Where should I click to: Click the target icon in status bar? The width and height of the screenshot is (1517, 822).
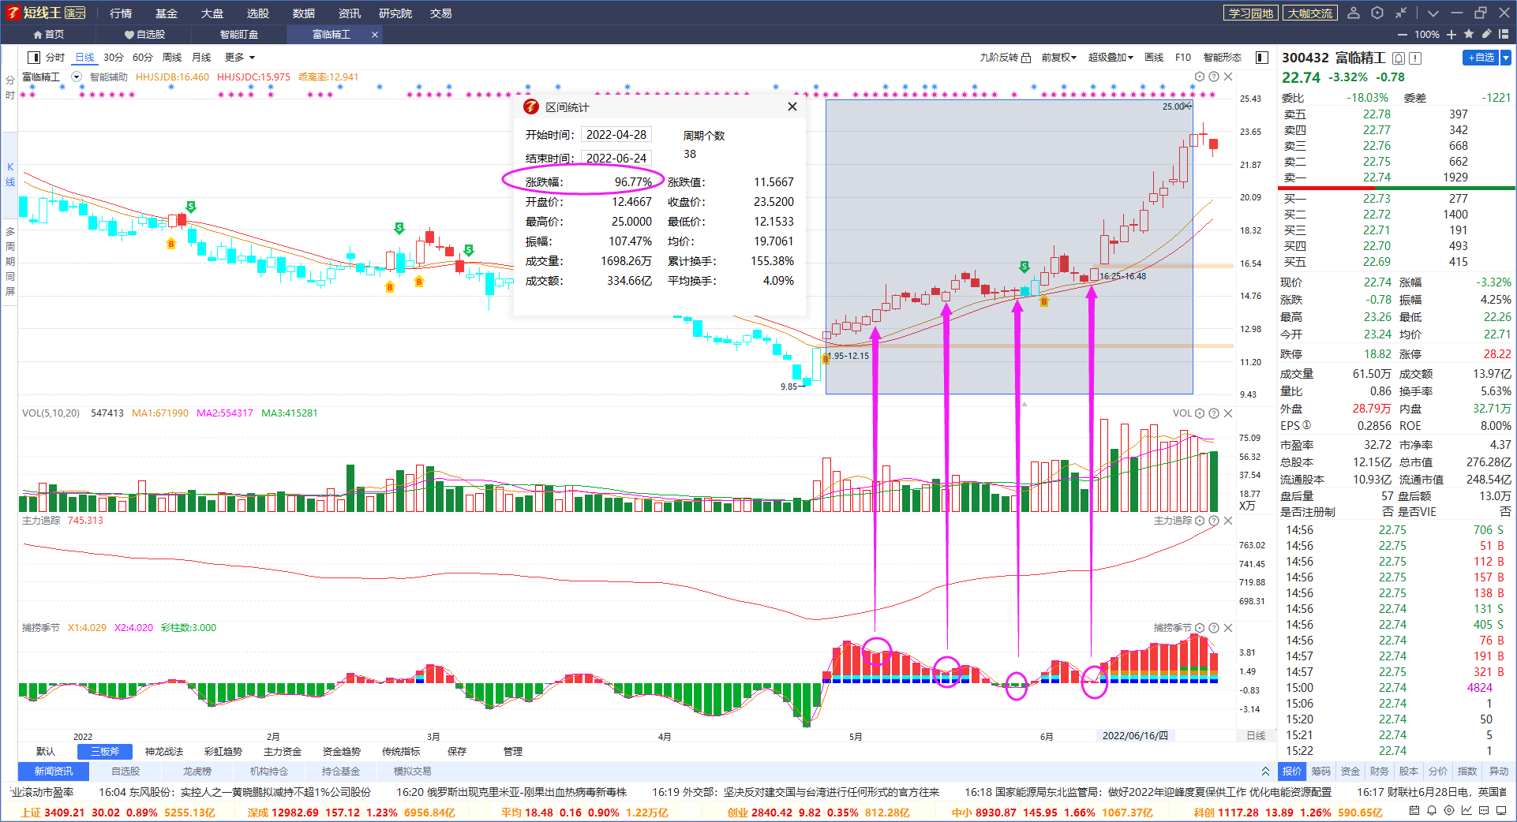pyautogui.click(x=1449, y=811)
